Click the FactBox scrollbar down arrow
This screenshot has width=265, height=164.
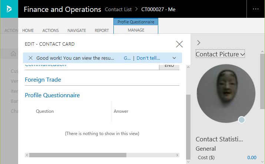(262, 162)
